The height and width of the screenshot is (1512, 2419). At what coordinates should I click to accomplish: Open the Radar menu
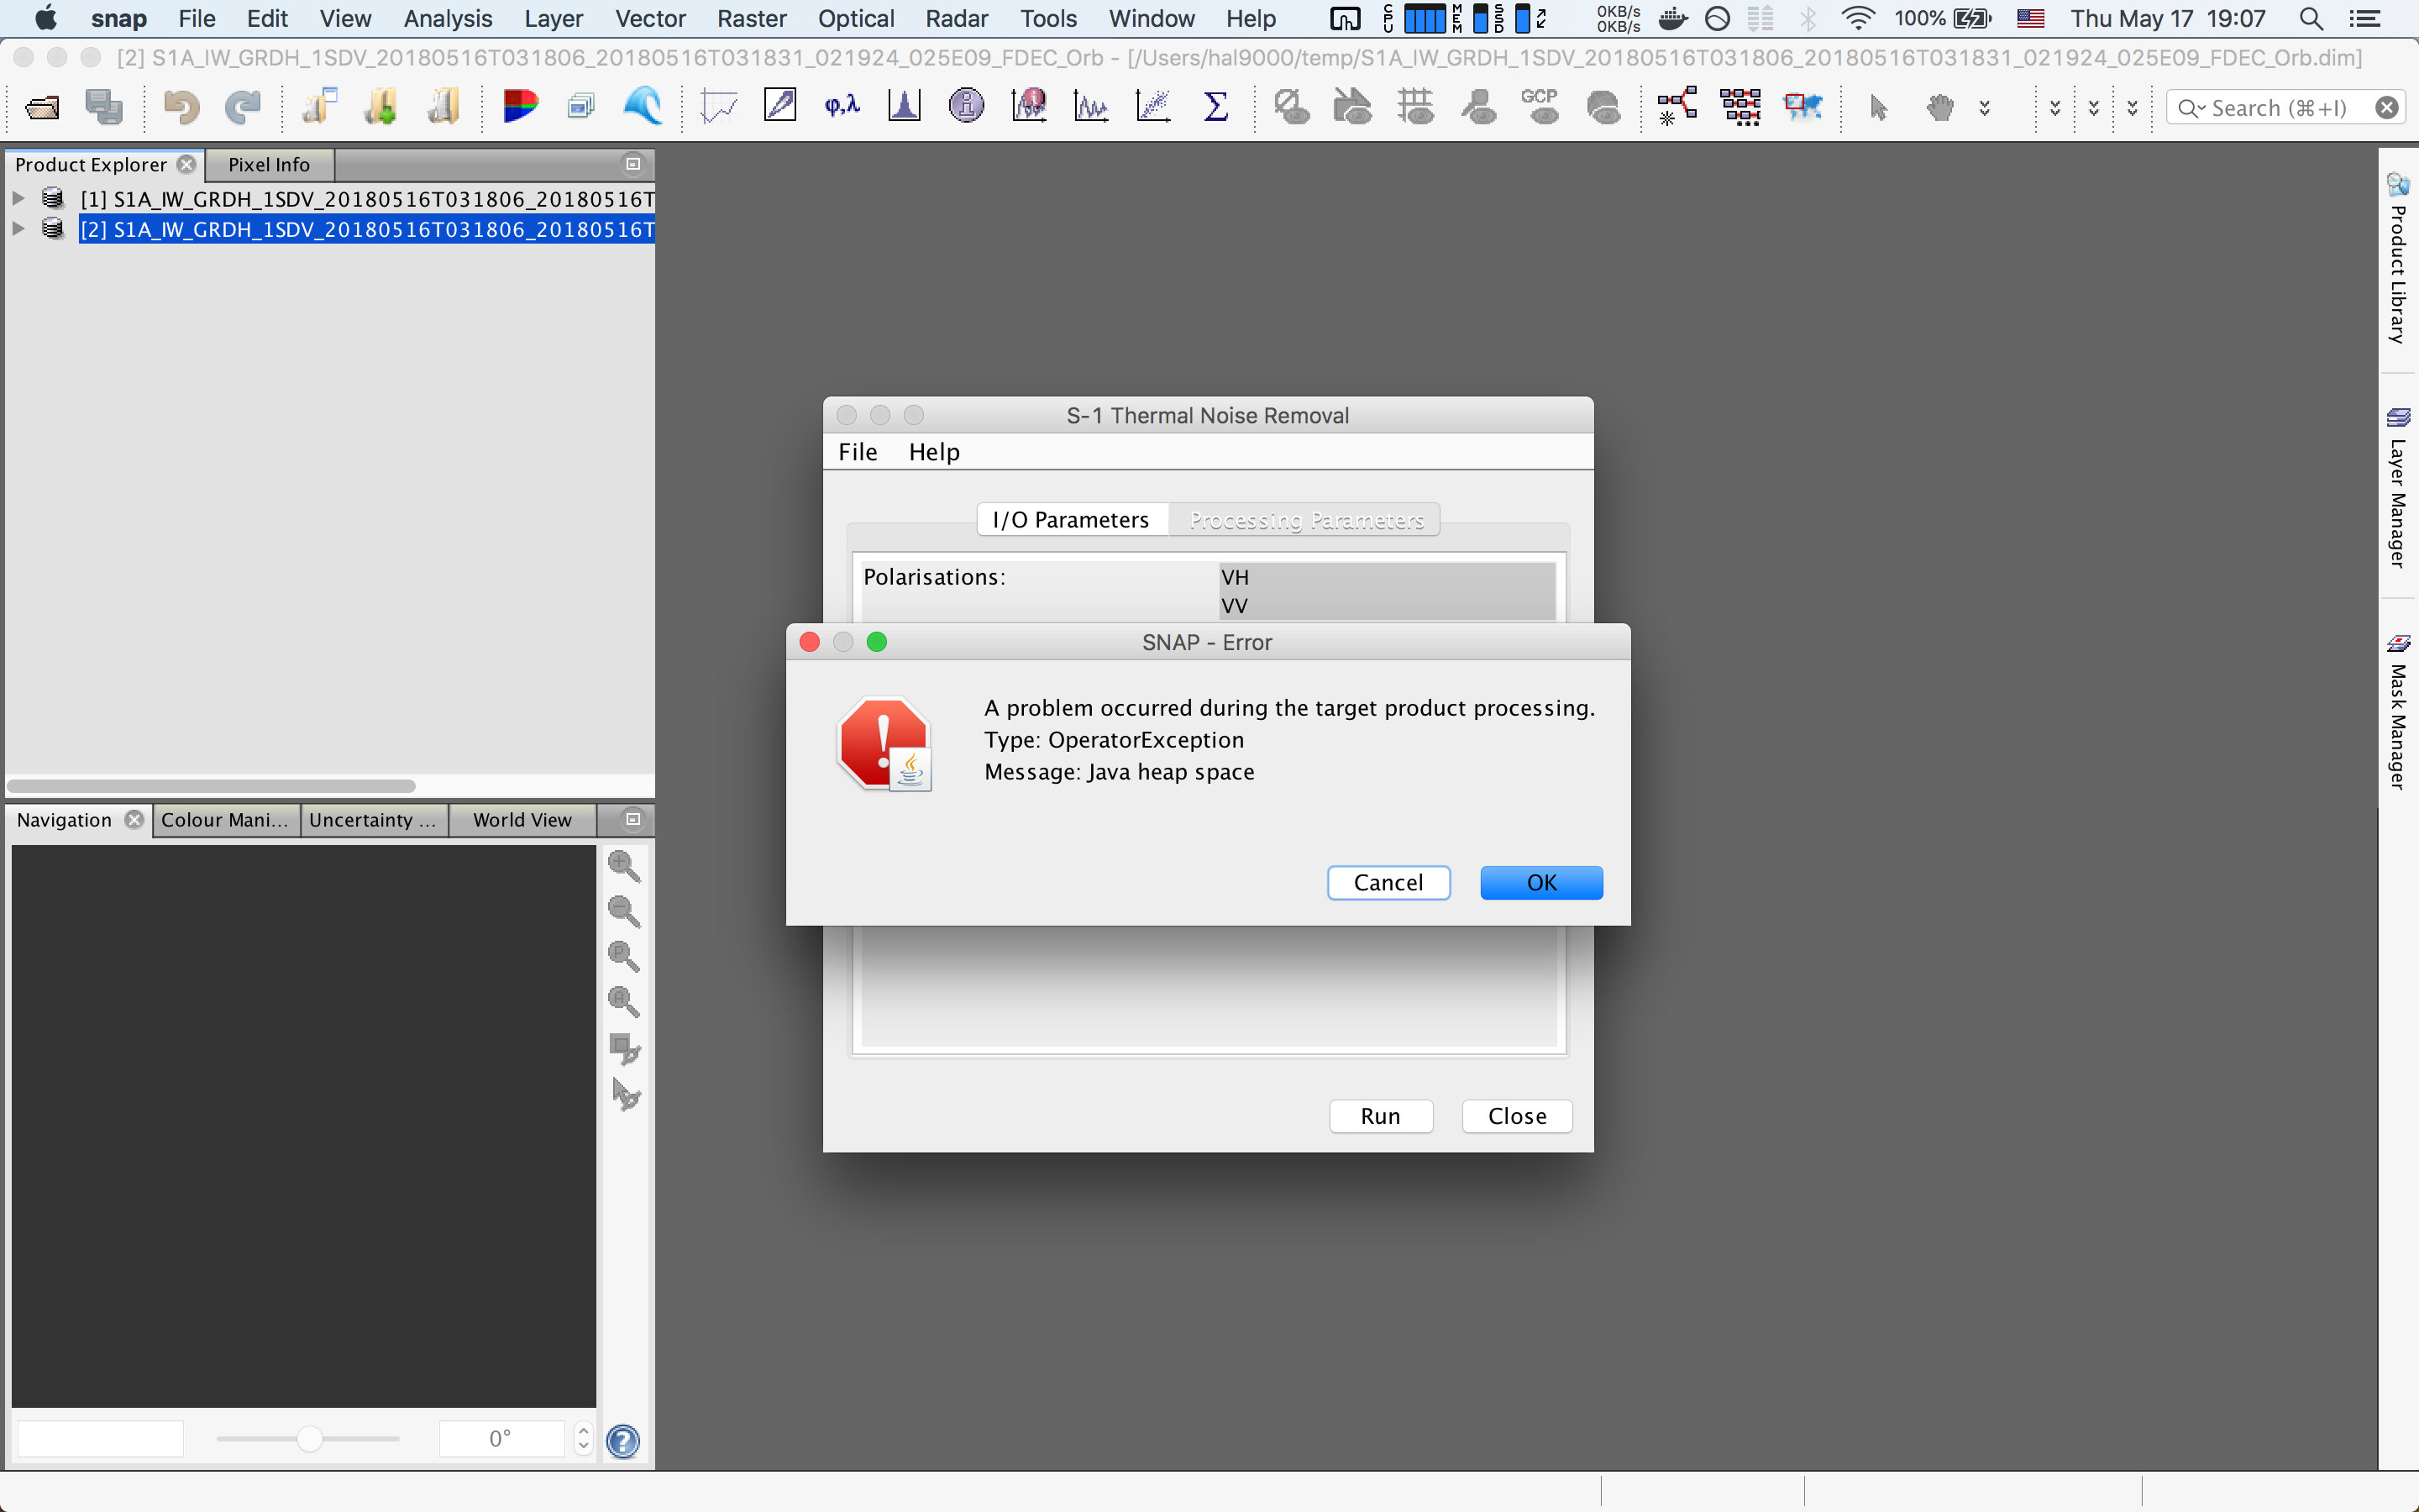tap(957, 18)
